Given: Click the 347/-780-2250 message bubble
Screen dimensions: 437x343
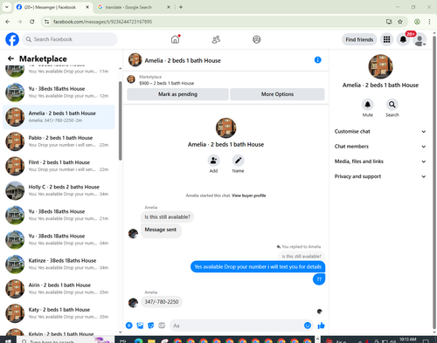Looking at the screenshot, I should pyautogui.click(x=162, y=302).
